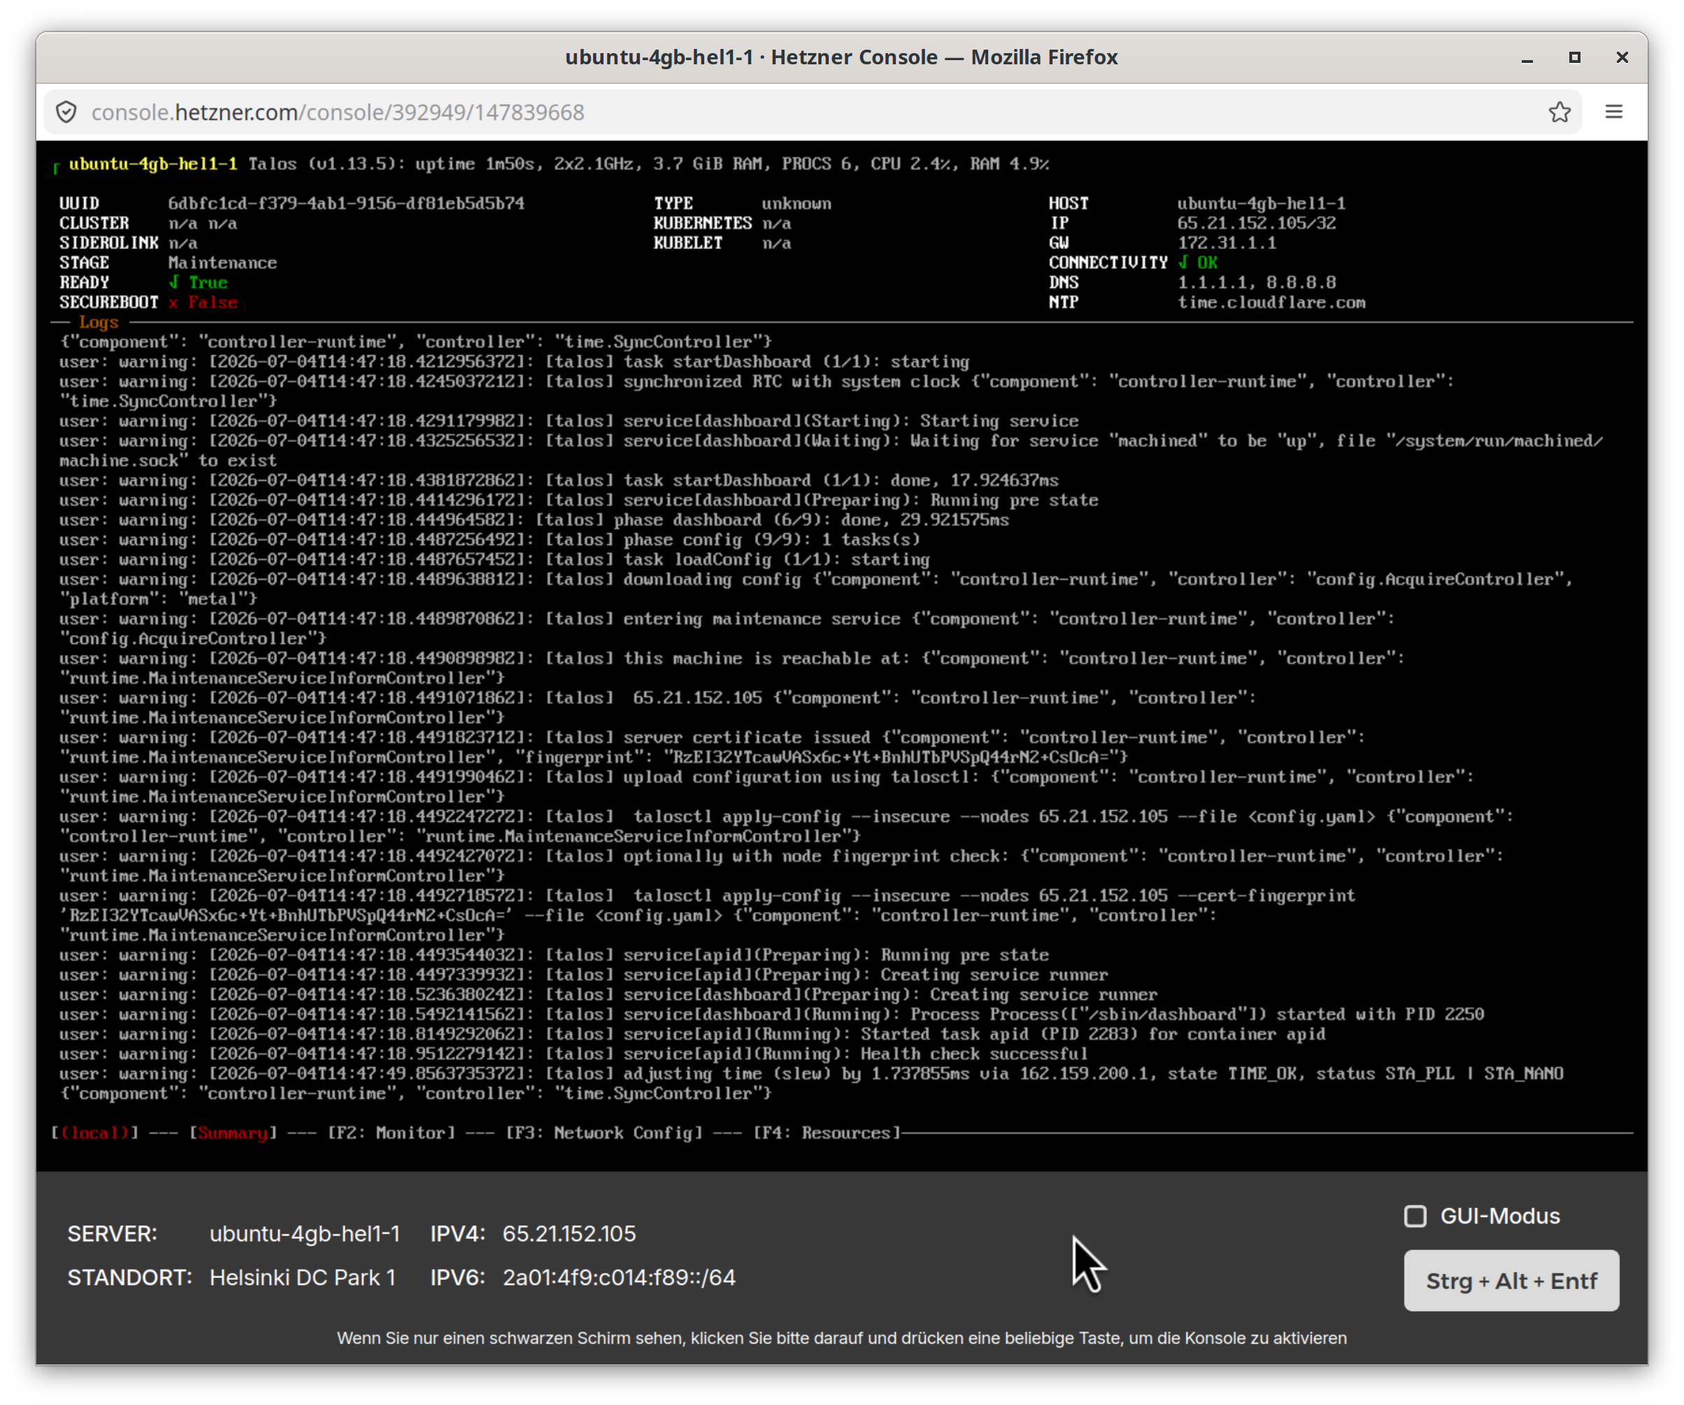The height and width of the screenshot is (1405, 1684).
Task: Enable the GUI-Modus checkbox
Action: [1415, 1216]
